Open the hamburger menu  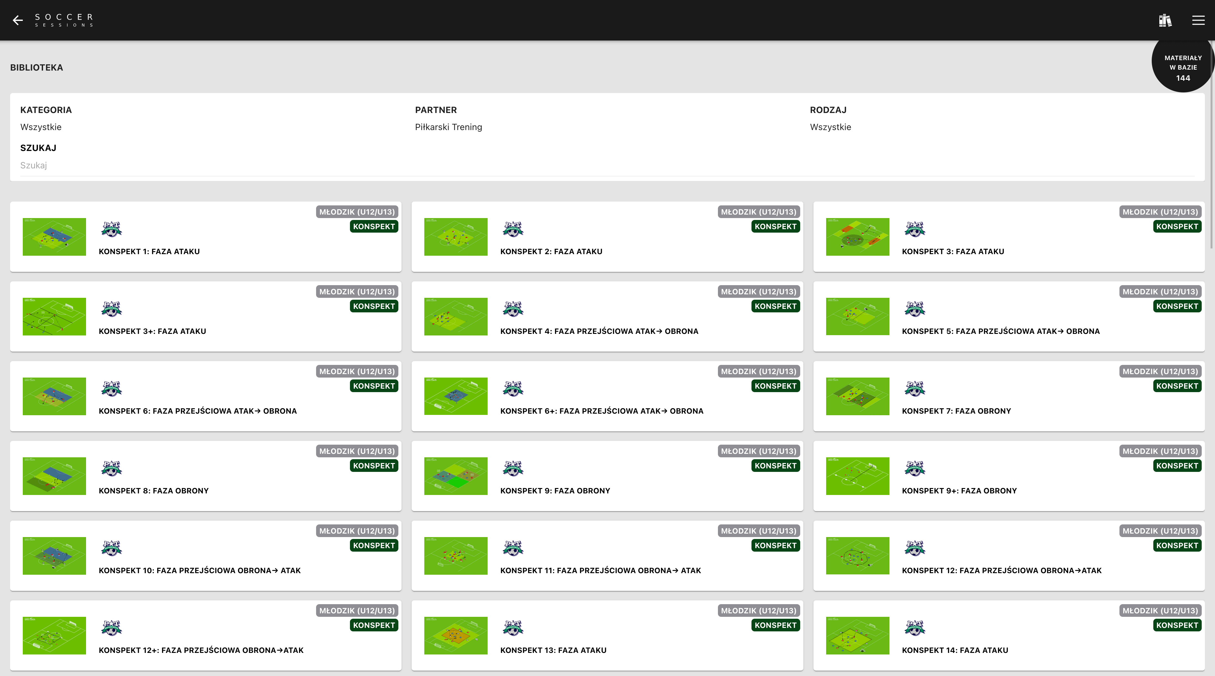point(1198,20)
